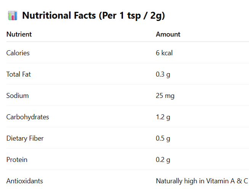Screen dimensions: 249x189
Task: Click the Total Fat row label
Action: (19, 74)
